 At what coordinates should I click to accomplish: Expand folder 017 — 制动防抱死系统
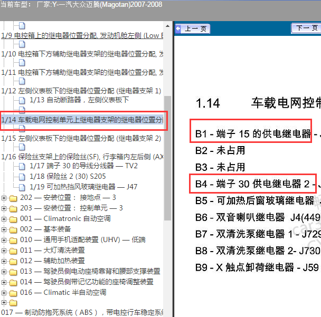pos(4,302)
